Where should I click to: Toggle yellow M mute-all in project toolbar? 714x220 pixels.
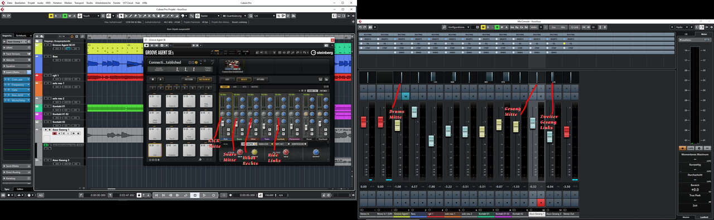pos(51,16)
